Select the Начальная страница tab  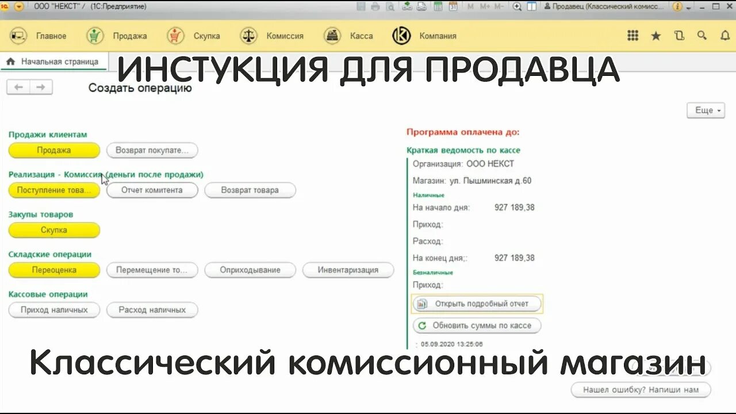click(53, 62)
